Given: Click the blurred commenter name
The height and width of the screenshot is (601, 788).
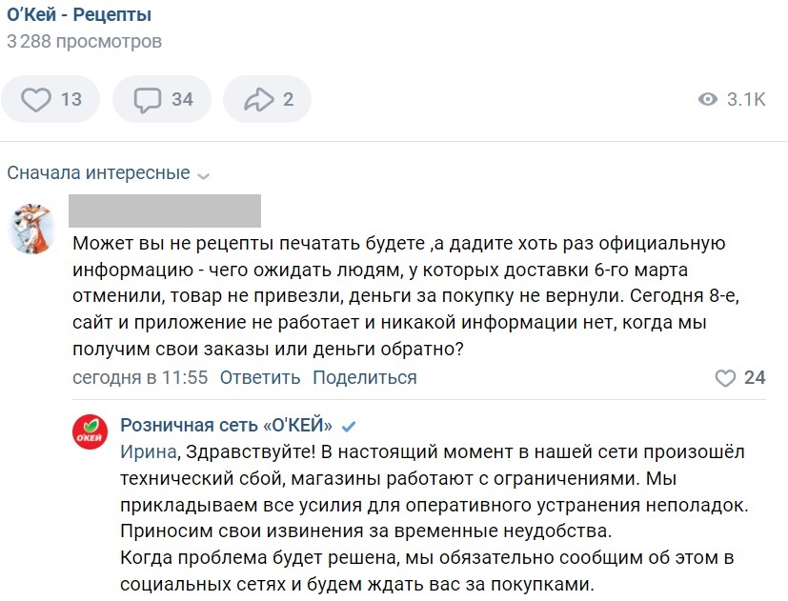Looking at the screenshot, I should (x=166, y=210).
